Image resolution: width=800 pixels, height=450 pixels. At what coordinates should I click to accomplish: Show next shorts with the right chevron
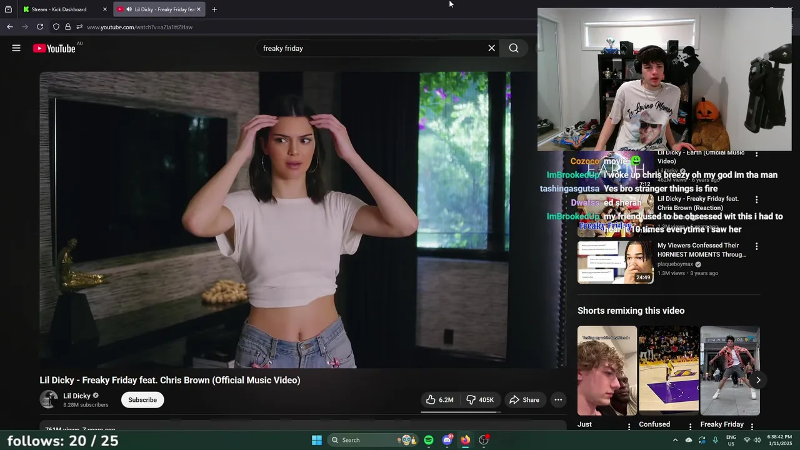pos(758,380)
